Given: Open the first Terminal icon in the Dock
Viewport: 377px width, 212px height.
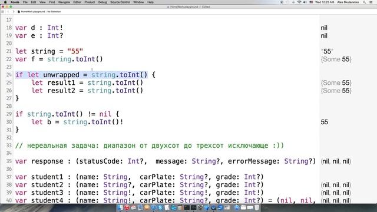Looking at the screenshot, I should point(187,207).
